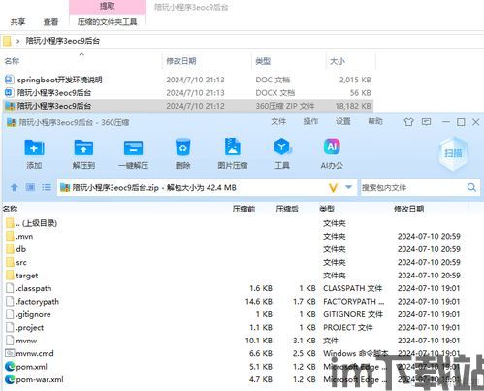
Task: Open the 文件 menu in 360压缩
Action: [x=278, y=121]
